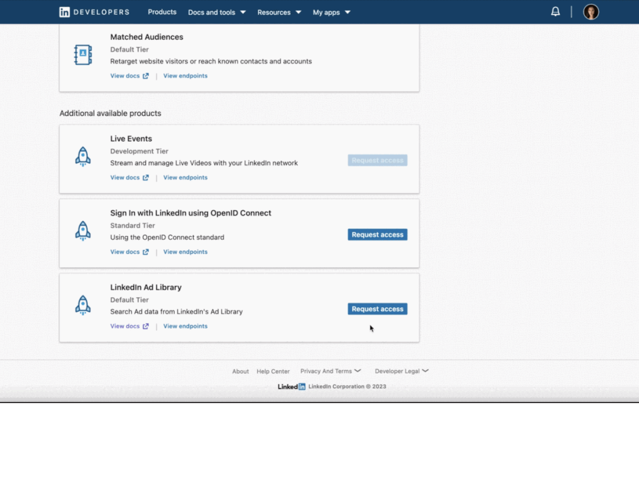Click the Sign In with LinkedIn rocket icon
This screenshot has width=639, height=504.
click(83, 231)
